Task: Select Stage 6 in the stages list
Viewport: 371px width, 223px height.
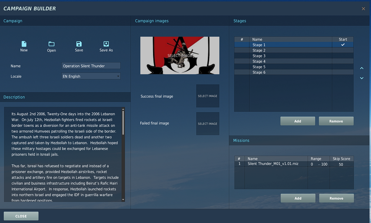Action: (294, 72)
